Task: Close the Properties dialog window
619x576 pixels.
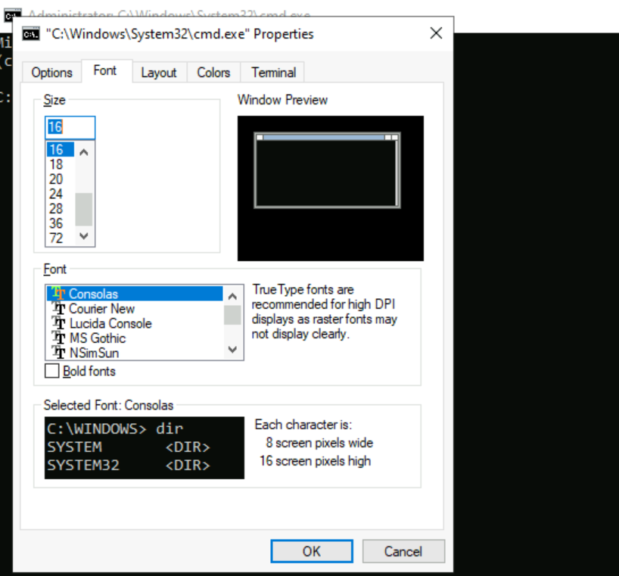Action: pos(436,33)
